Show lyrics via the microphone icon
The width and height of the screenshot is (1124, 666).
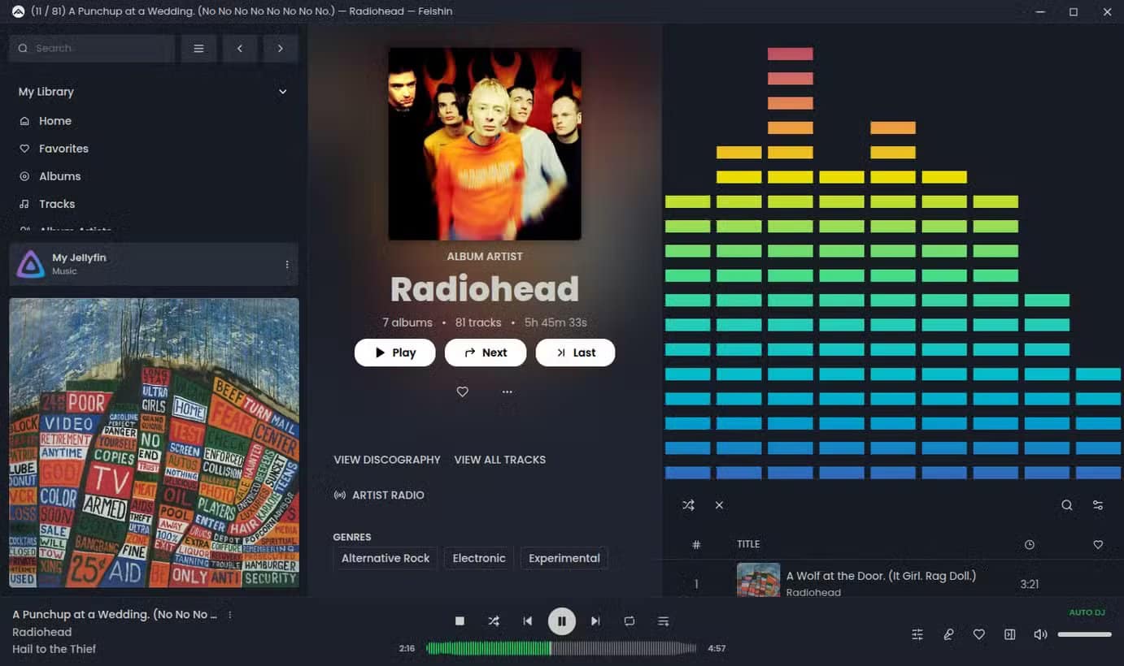tap(948, 634)
